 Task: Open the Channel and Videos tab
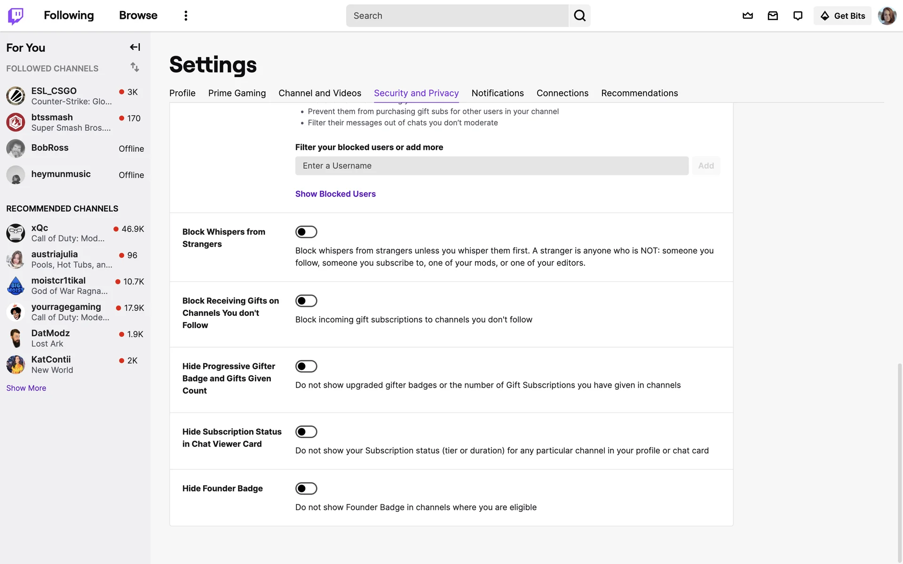(x=320, y=93)
